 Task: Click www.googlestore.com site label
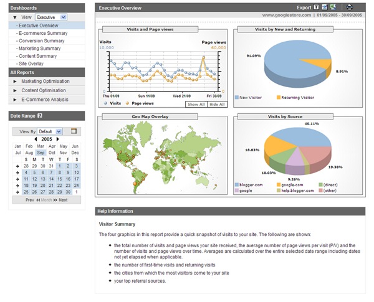pyautogui.click(x=287, y=15)
